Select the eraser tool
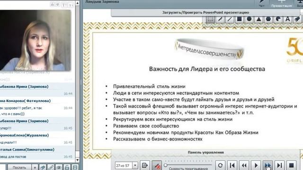Screen dimensions: 303x170 (297, 19)
